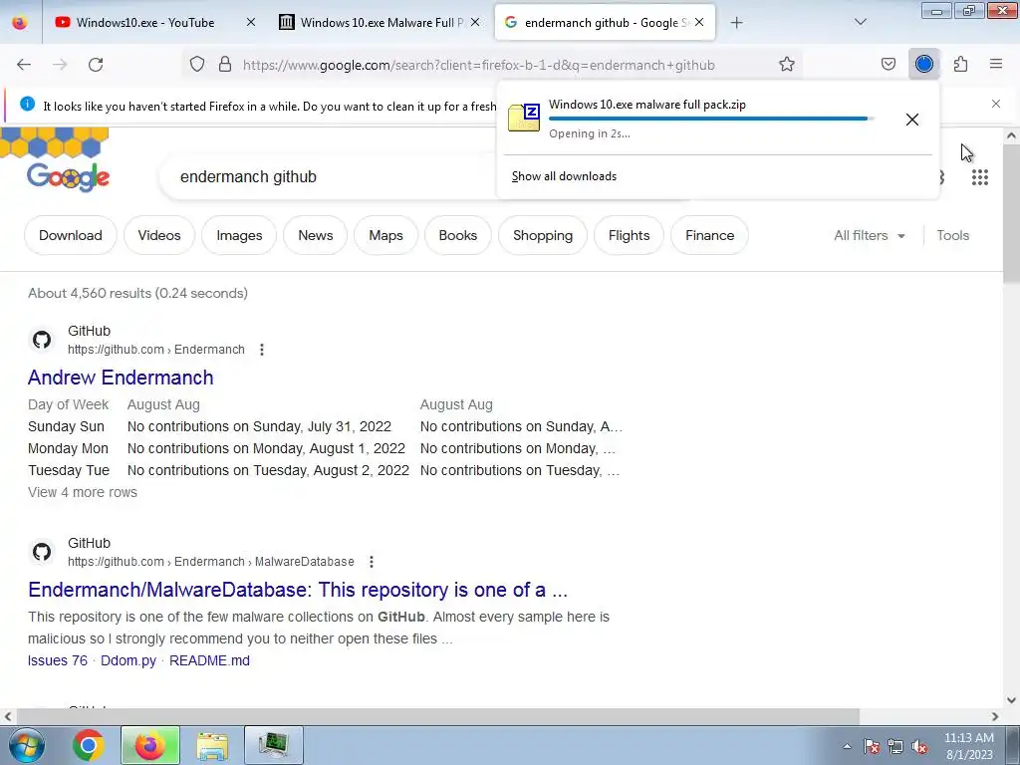This screenshot has height=765, width=1020.
Task: Filter results by Download chip
Action: (71, 235)
